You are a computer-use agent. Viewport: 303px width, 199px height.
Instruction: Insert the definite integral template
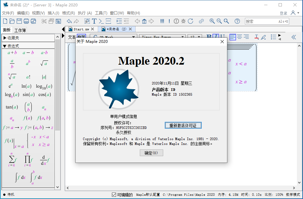point(36,177)
